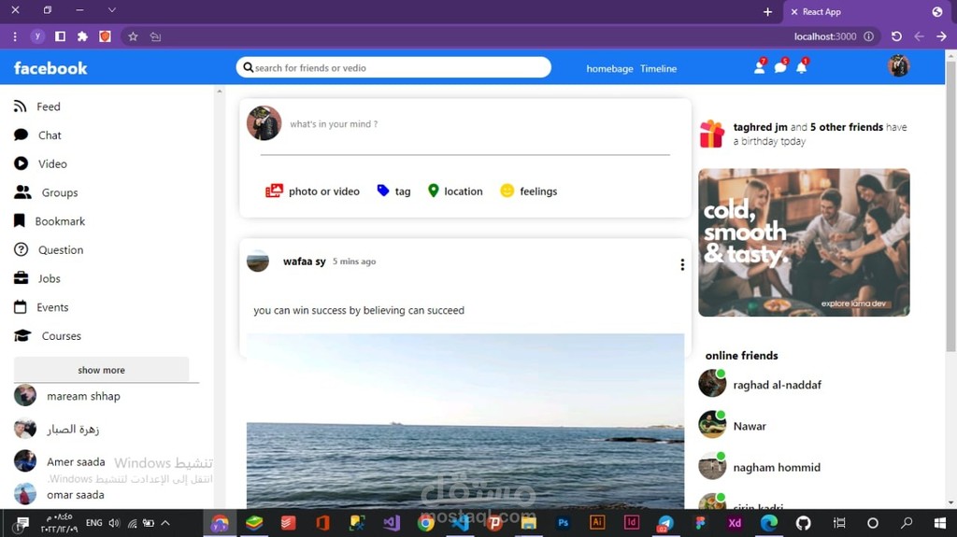Add a photo or video to post
The width and height of the screenshot is (957, 537).
pyautogui.click(x=312, y=191)
